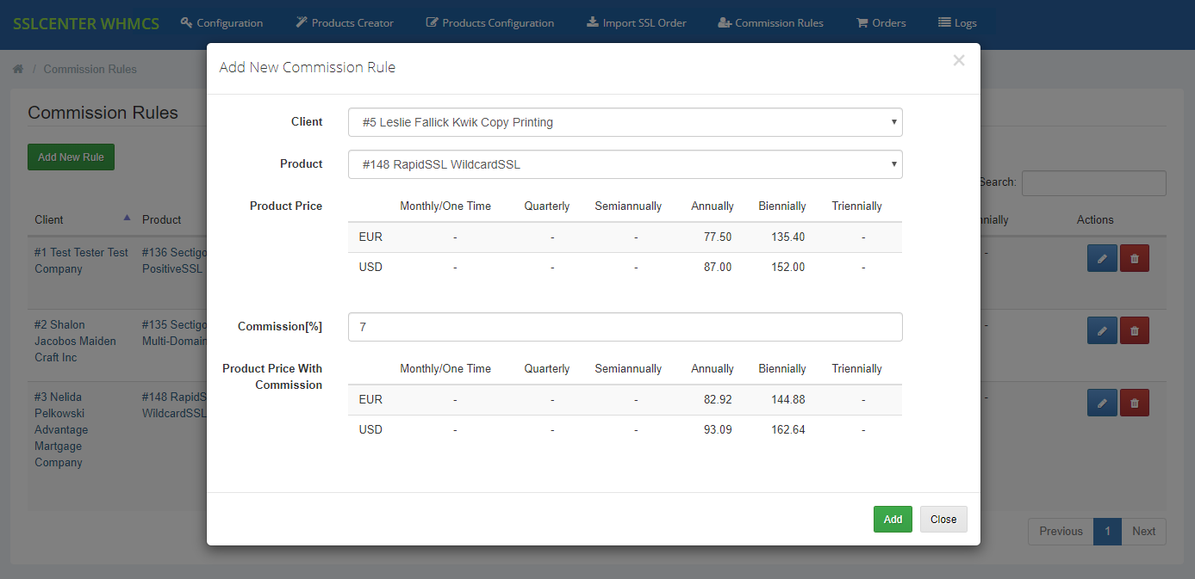Click the Add button in modal
The width and height of the screenshot is (1195, 579).
click(x=893, y=519)
